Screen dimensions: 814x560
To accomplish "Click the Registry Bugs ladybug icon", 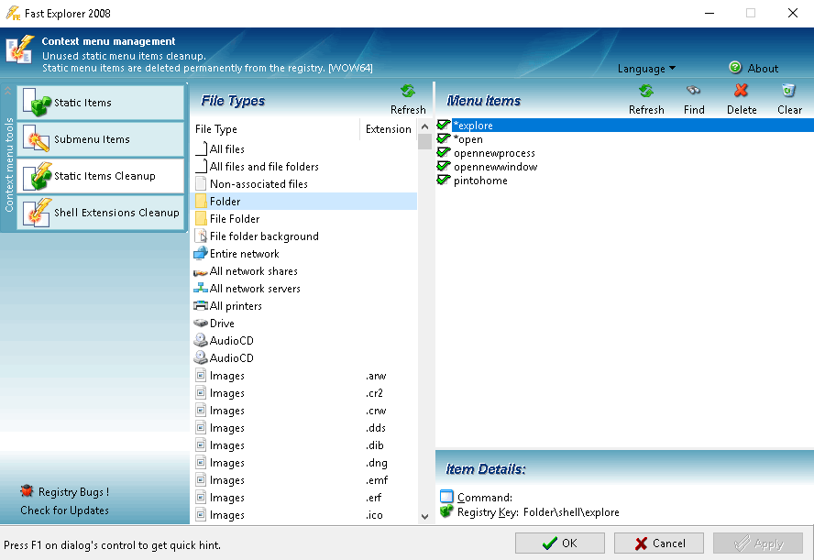I will [x=27, y=491].
